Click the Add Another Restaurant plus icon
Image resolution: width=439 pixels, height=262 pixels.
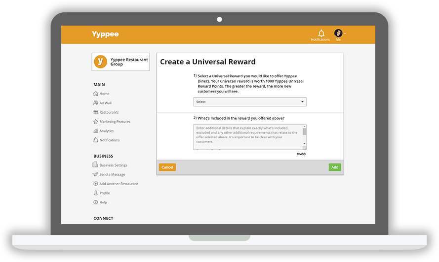pyautogui.click(x=95, y=184)
